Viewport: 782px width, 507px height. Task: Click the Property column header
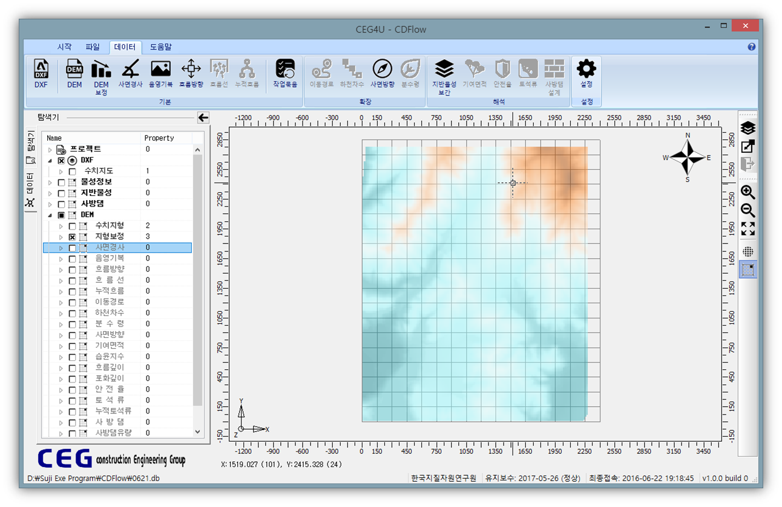coord(166,138)
